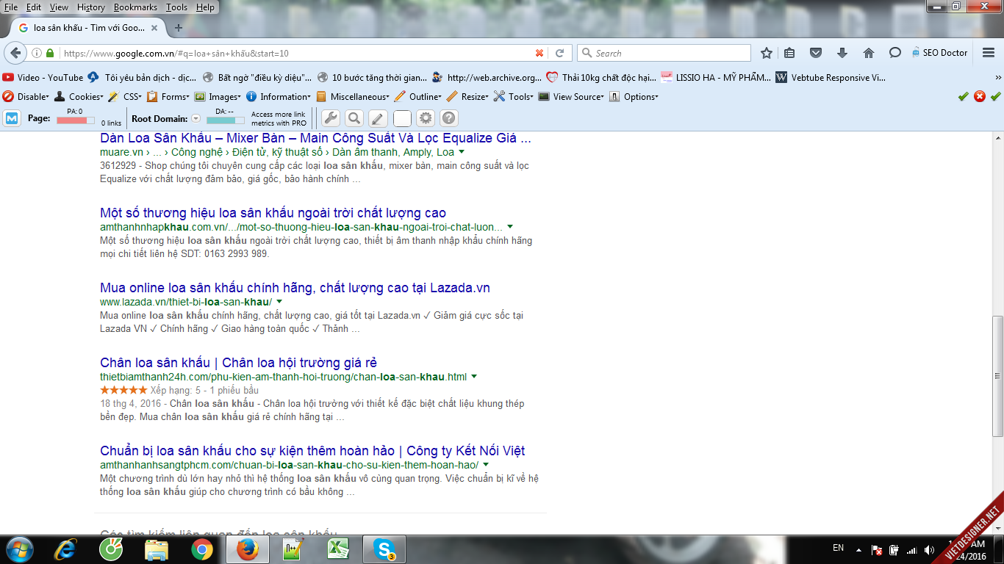The width and height of the screenshot is (1004, 564).
Task: Close the loa sân khấu tab
Action: point(154,28)
